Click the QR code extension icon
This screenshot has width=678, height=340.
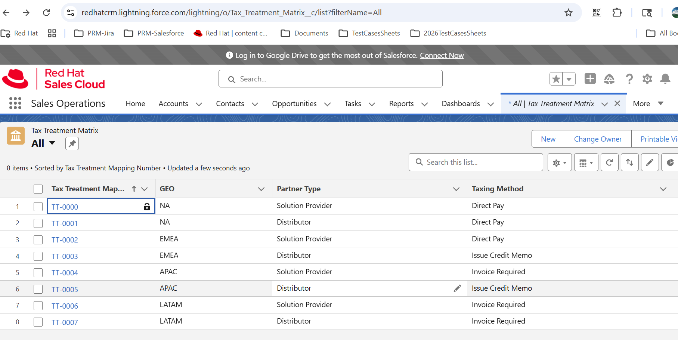click(596, 13)
